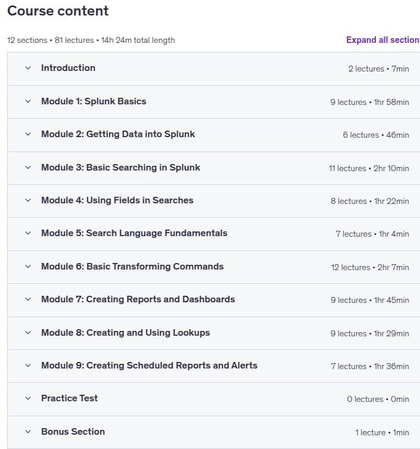Screen dimensions: 420x449
Task: Click chevron next to Bonus Section
Action: click(x=28, y=432)
